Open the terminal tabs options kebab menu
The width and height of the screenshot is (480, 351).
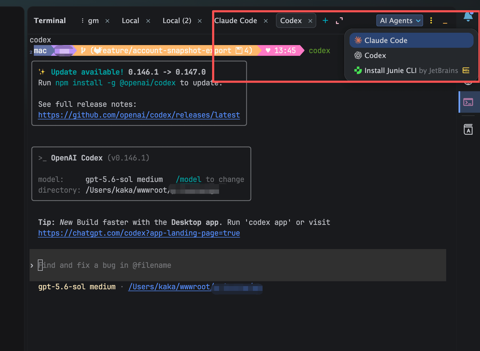tap(82, 21)
